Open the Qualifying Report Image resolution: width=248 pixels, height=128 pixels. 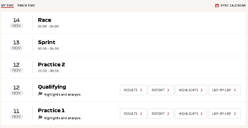tap(161, 90)
